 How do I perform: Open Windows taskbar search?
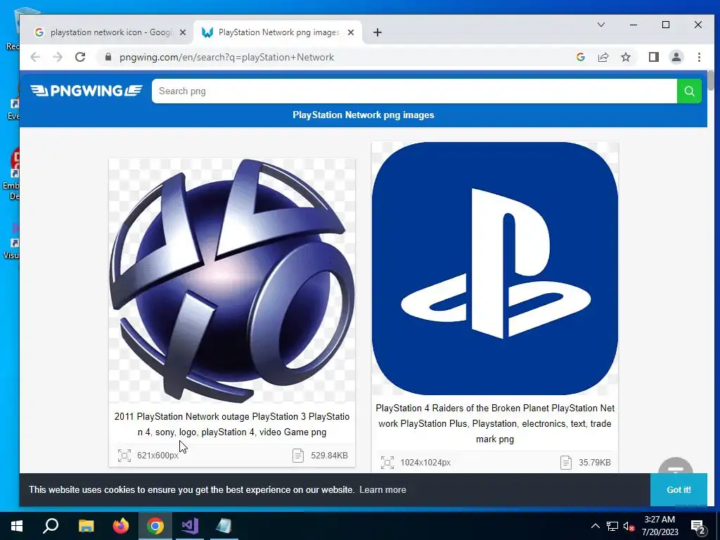coord(51,526)
